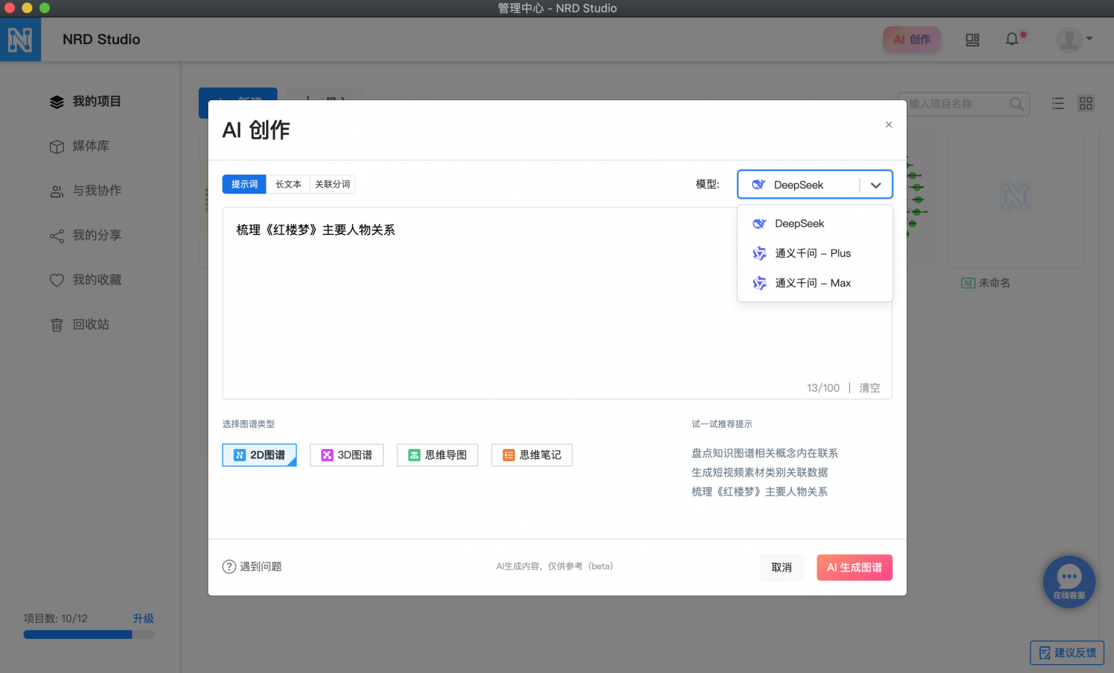
Task: Click the AI 生成图谱 button
Action: pos(854,567)
